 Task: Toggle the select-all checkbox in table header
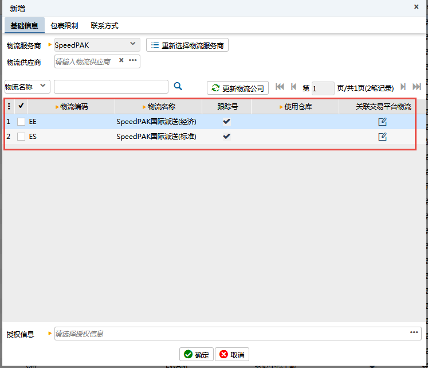click(x=21, y=106)
